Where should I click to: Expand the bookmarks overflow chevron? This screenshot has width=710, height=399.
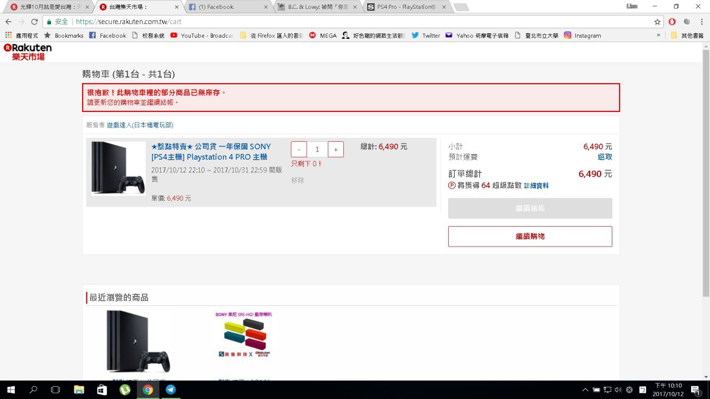[x=658, y=35]
